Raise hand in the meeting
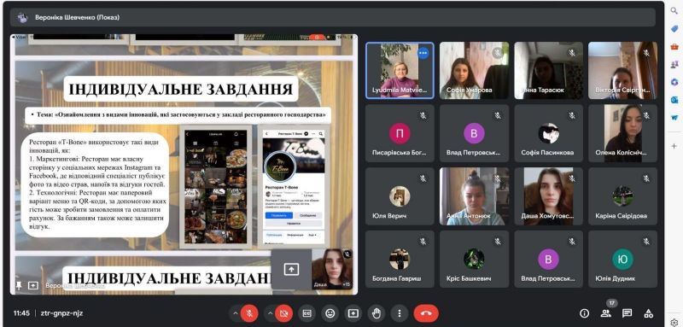Viewport: 683px width, 327px height. pos(377,313)
